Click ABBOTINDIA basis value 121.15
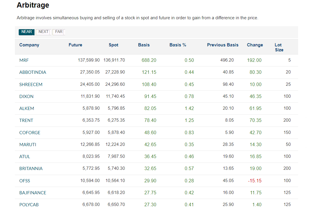Image resolution: width=318 pixels, height=208 pixels. 149,72
